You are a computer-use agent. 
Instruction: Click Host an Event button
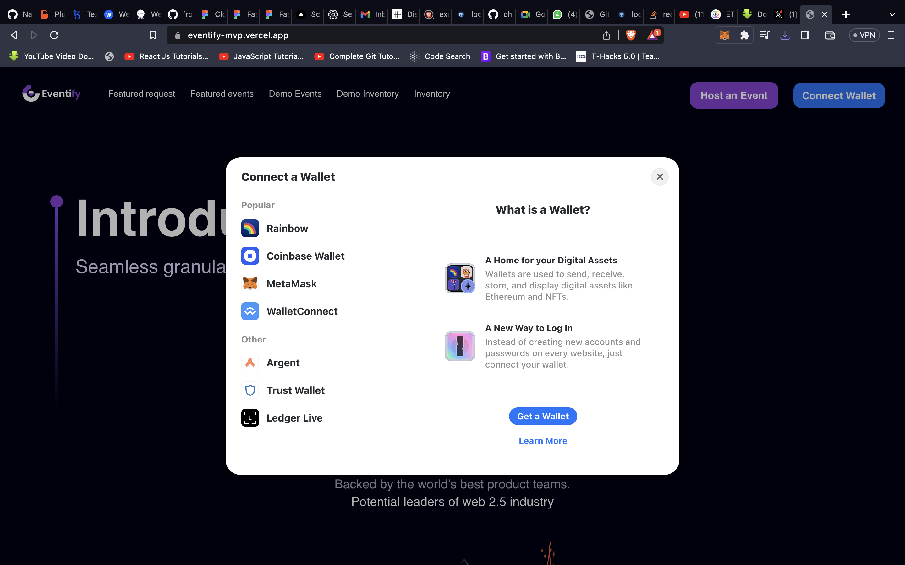coord(734,95)
